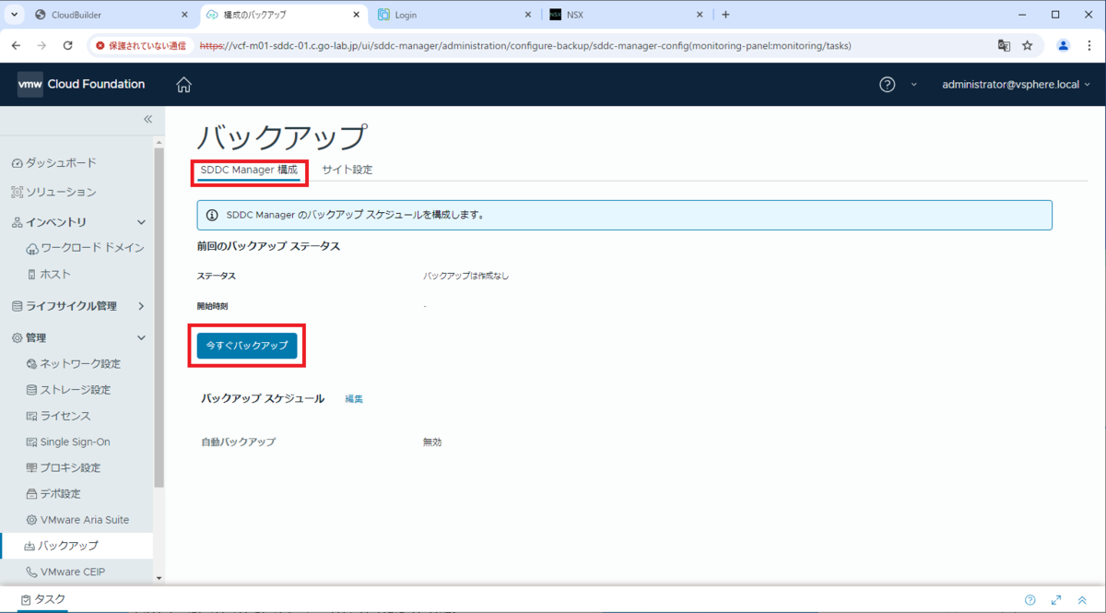
Task: Click the ライフサイクル管理 section label
Action: (x=71, y=306)
